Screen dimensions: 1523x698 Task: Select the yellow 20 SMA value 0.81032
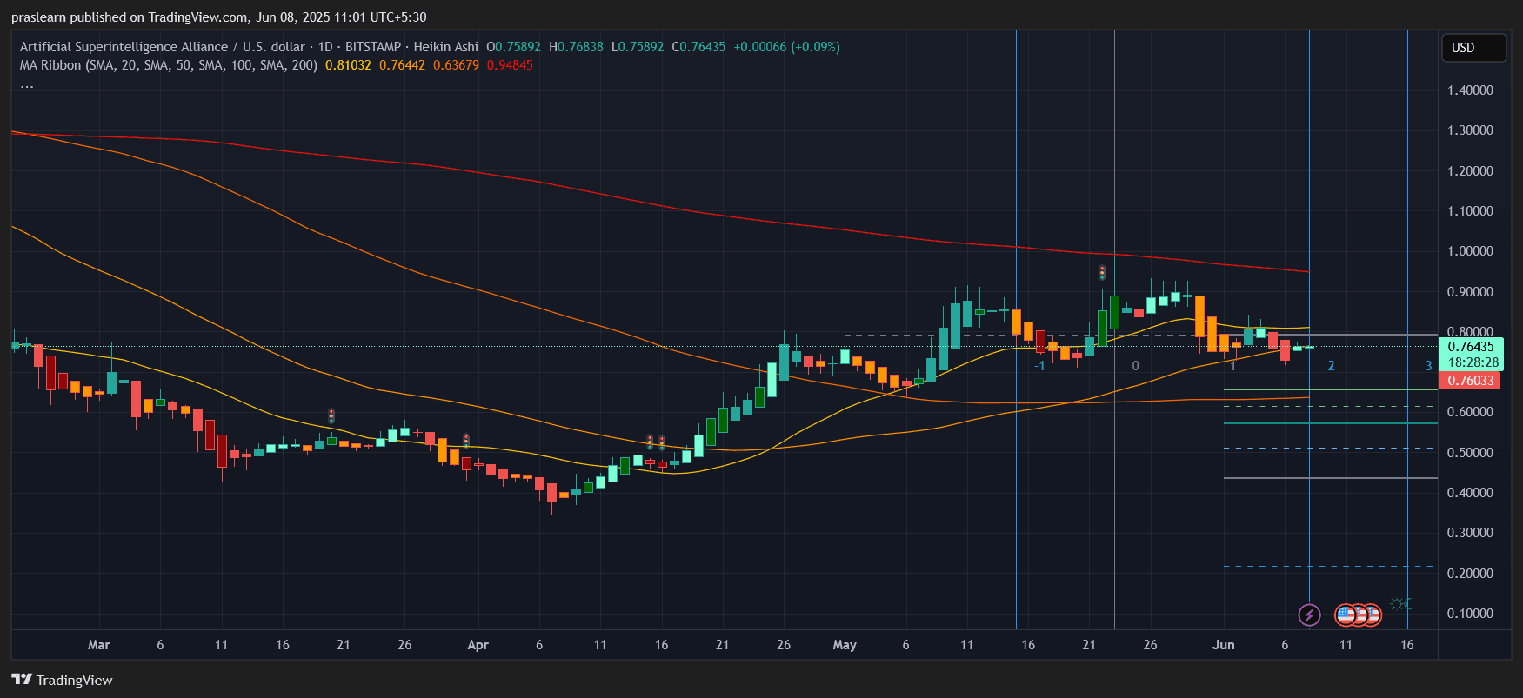coord(348,65)
